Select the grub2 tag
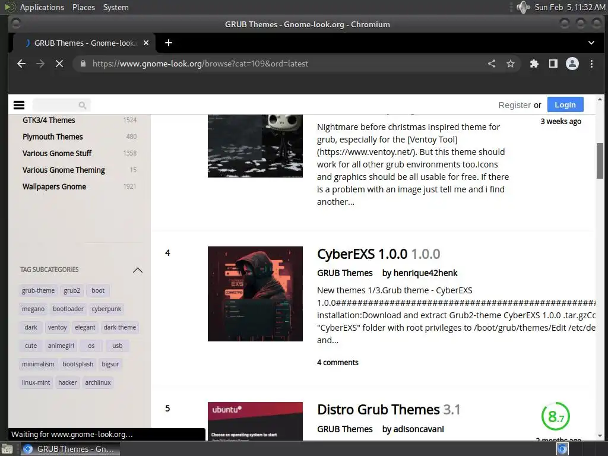The height and width of the screenshot is (456, 608). pos(72,290)
